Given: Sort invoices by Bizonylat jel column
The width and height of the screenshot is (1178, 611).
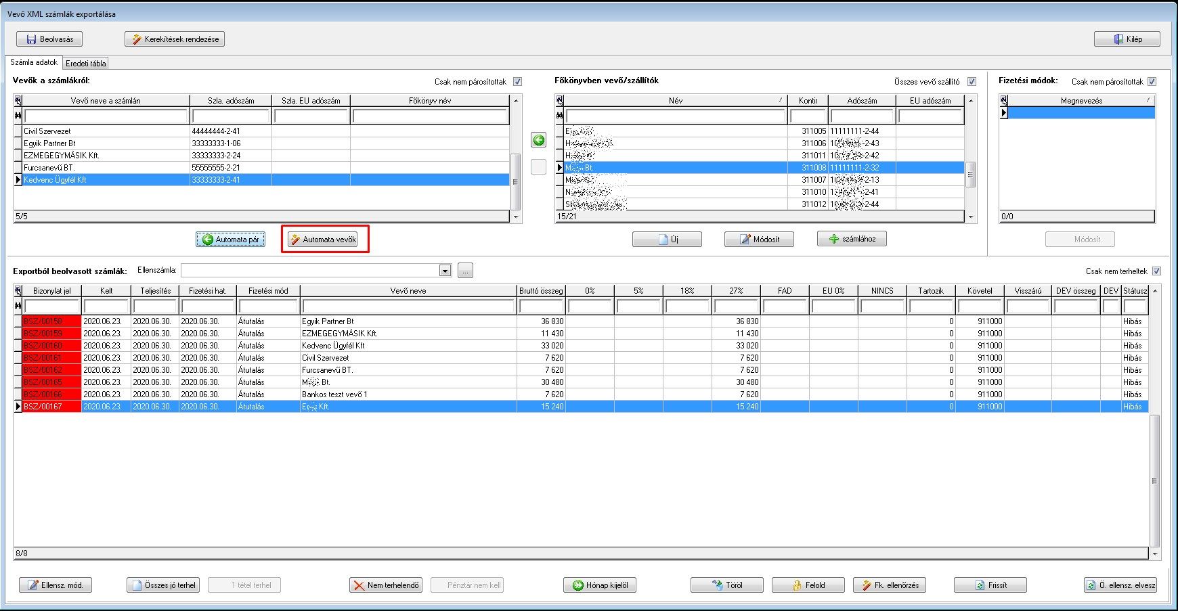Looking at the screenshot, I should 52,291.
